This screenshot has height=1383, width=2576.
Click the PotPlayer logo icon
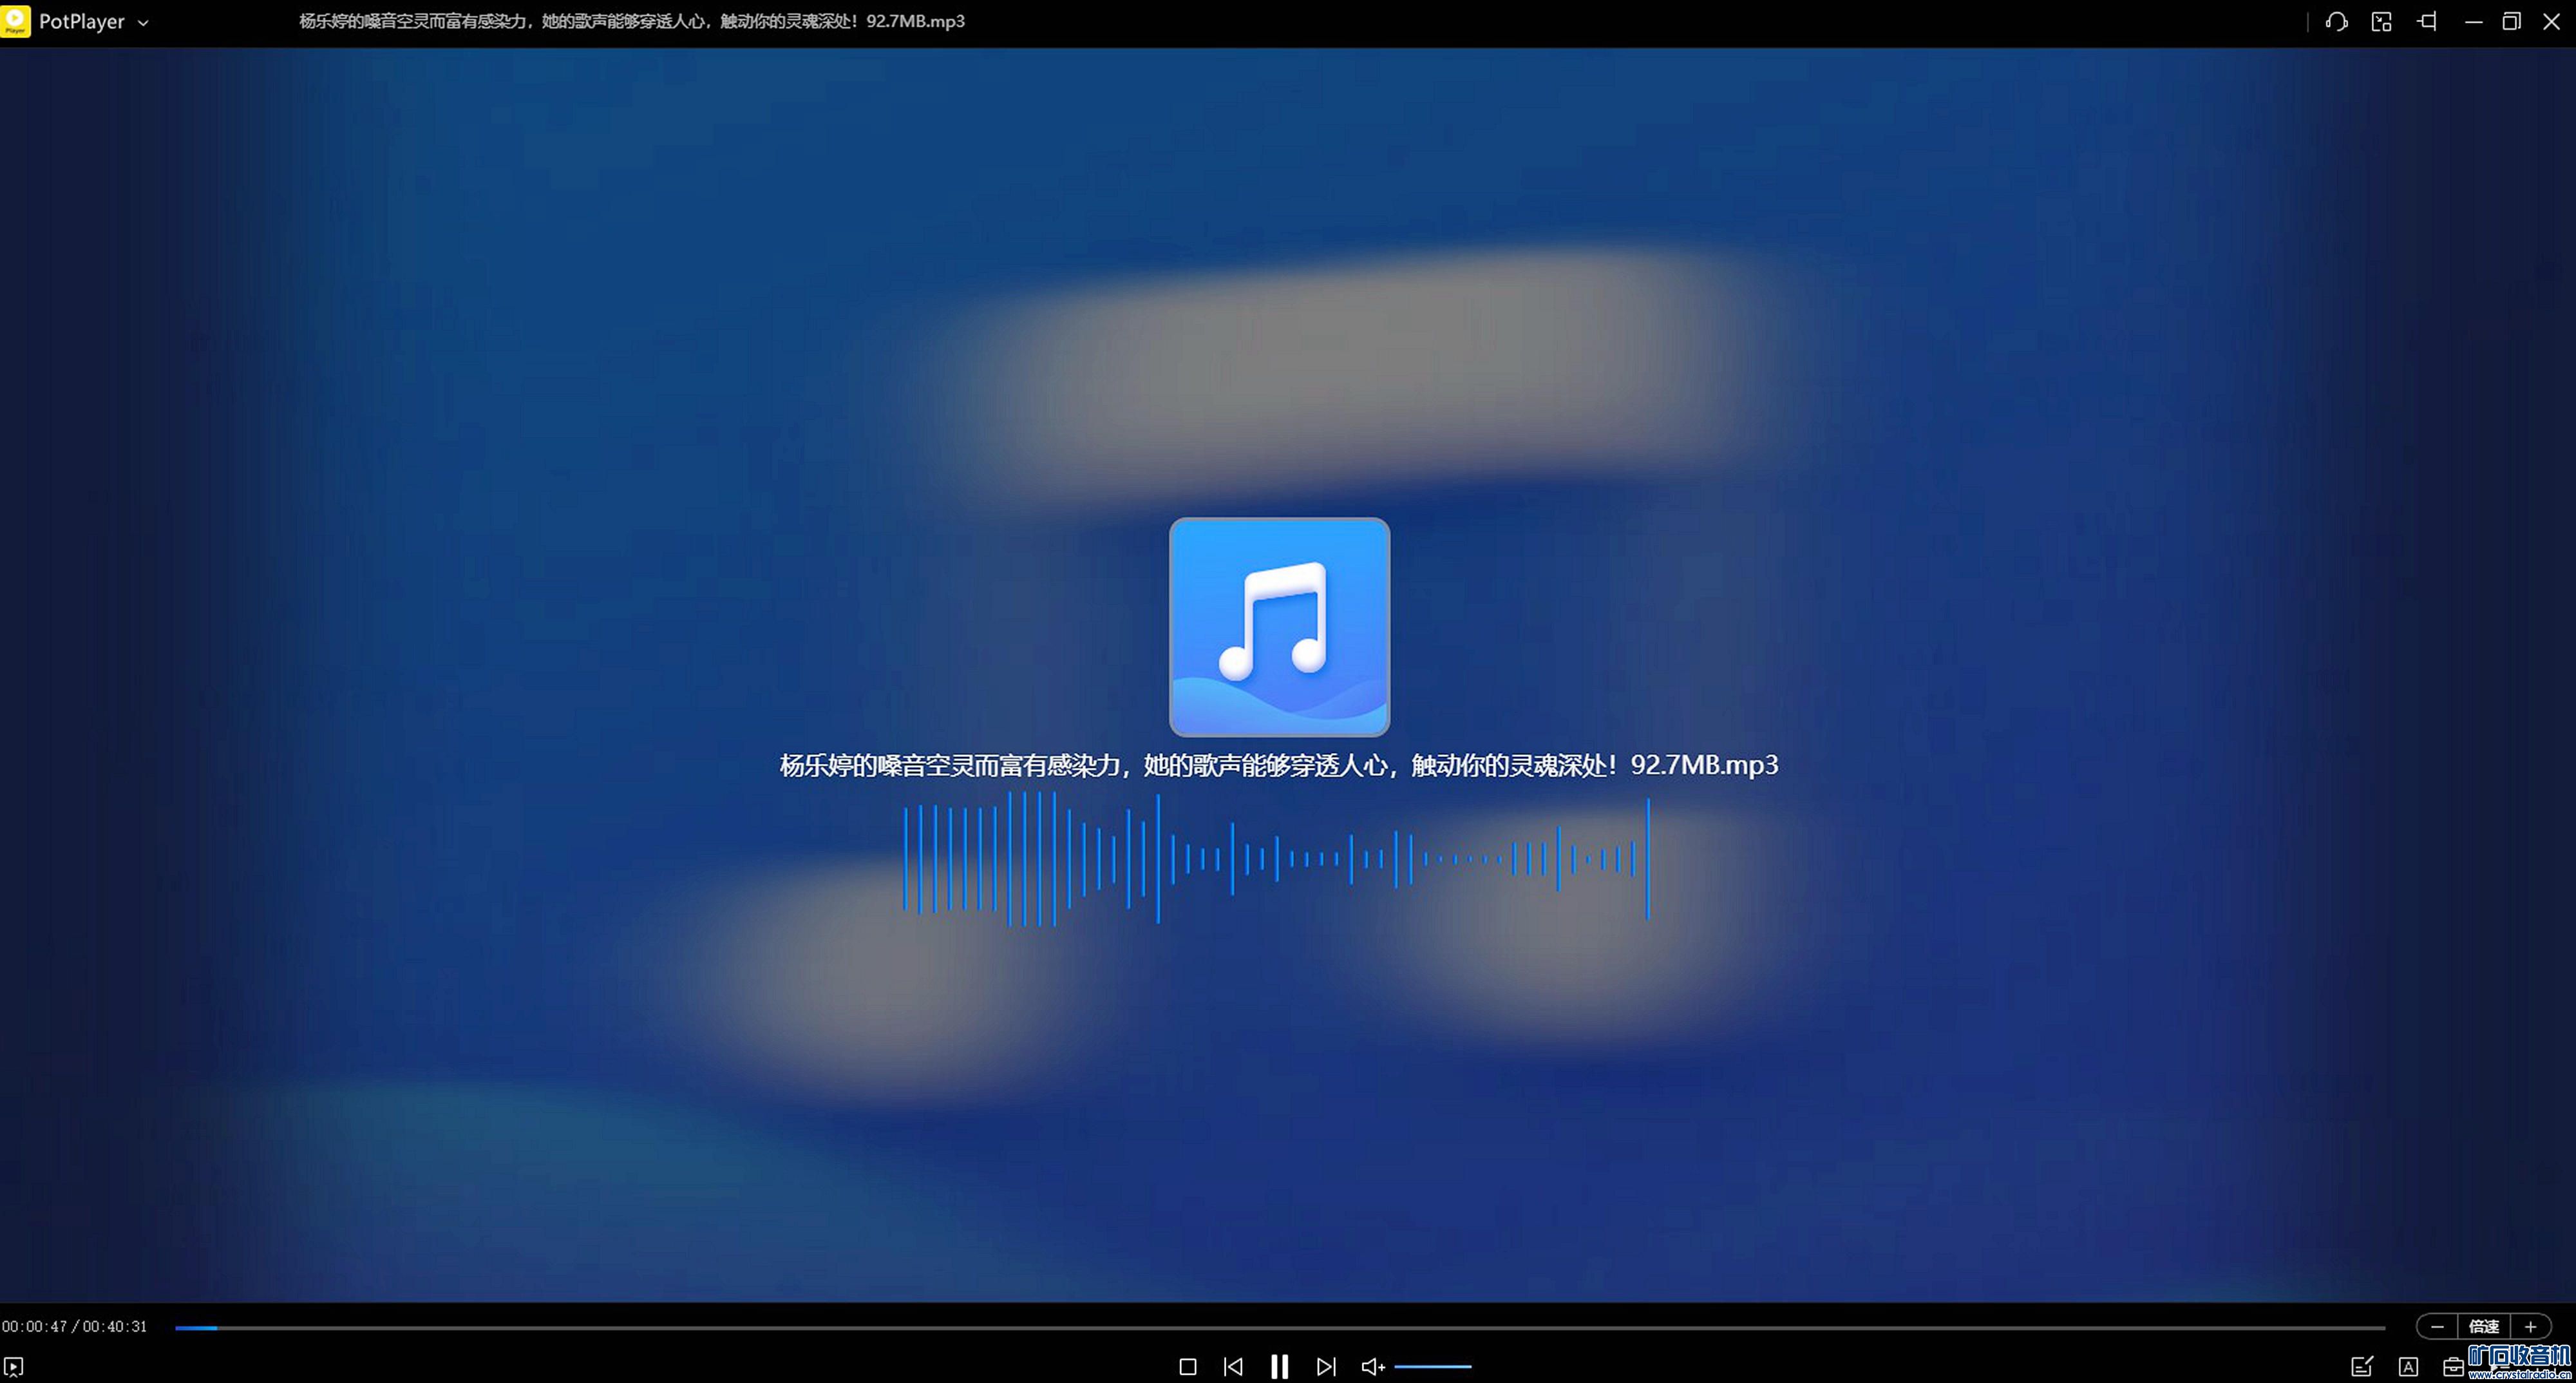pos(16,21)
